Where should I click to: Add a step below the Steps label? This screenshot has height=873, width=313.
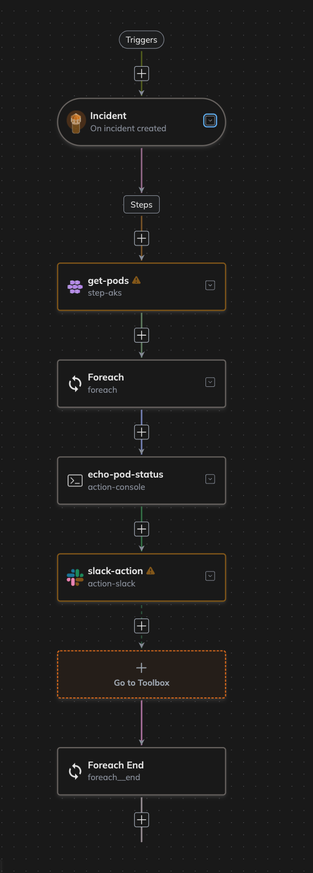141,238
